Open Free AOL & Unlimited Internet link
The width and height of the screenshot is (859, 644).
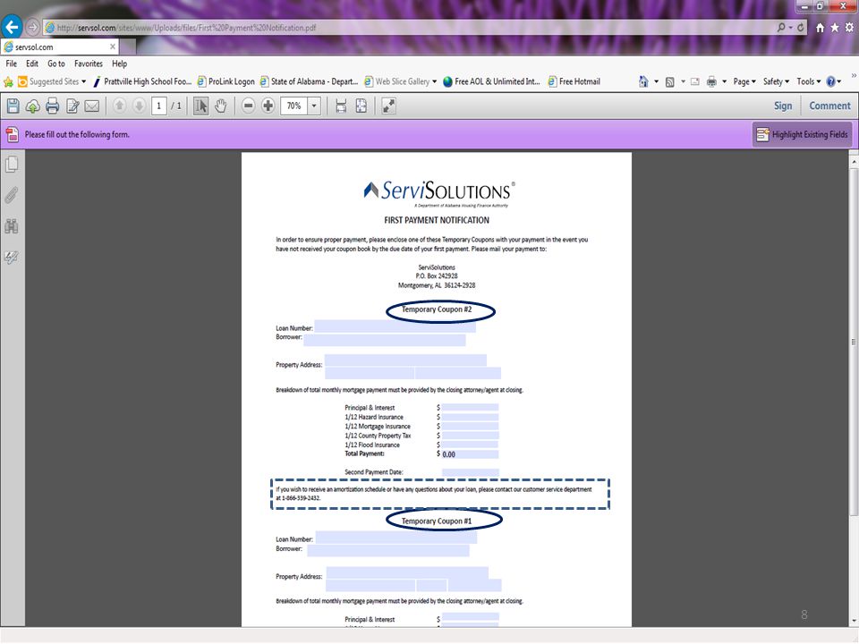coord(491,81)
